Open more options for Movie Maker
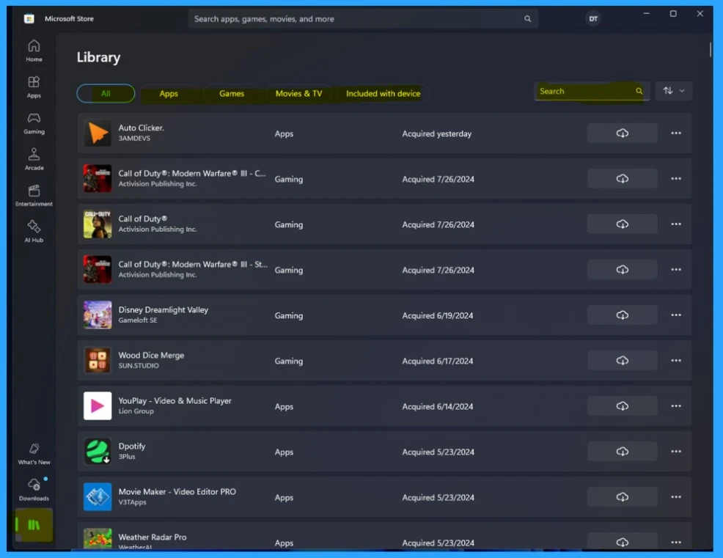723x558 pixels. pos(676,497)
